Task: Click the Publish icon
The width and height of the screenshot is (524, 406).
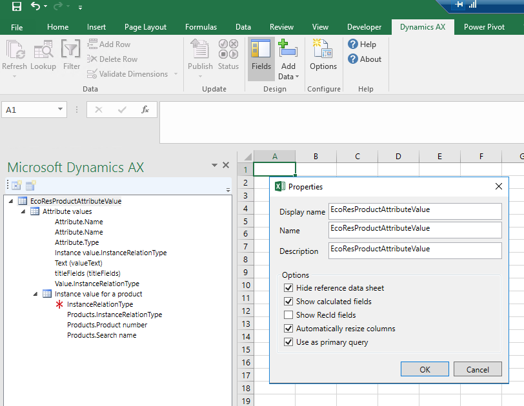Action: pos(200,50)
